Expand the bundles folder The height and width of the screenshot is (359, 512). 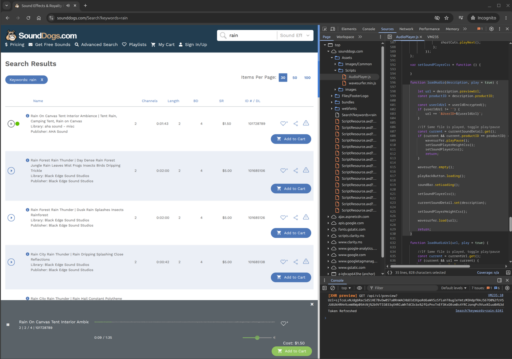point(332,102)
